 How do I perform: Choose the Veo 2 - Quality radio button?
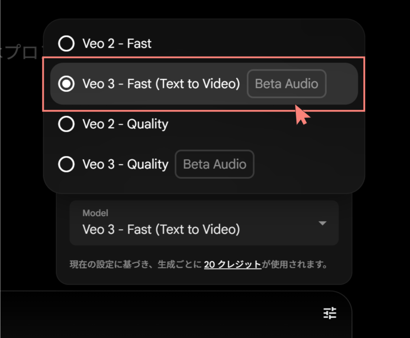[x=66, y=124]
